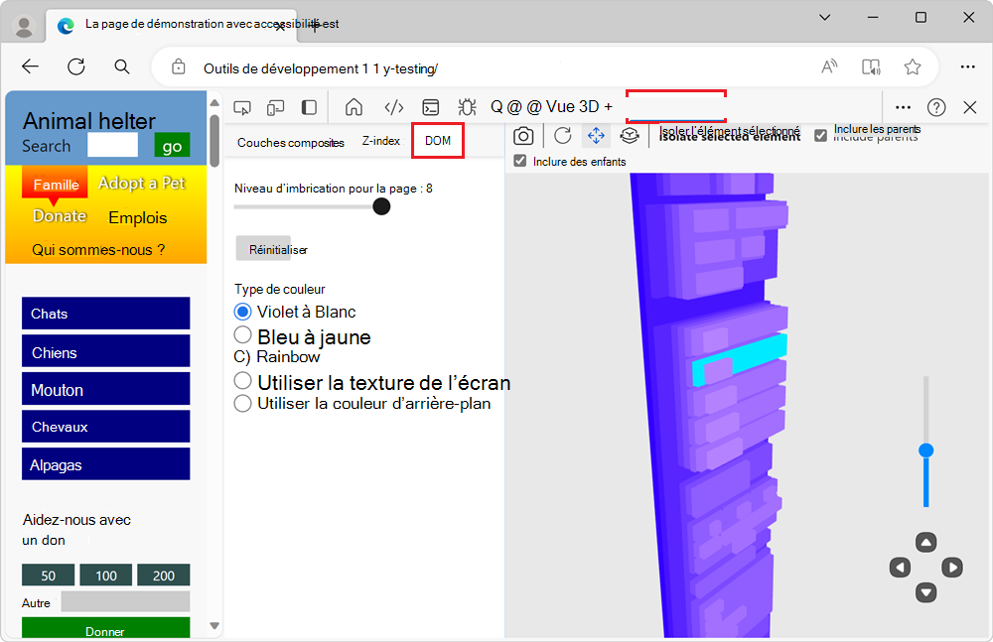Click the Autre amount input field
Image resolution: width=993 pixels, height=642 pixels.
click(125, 601)
